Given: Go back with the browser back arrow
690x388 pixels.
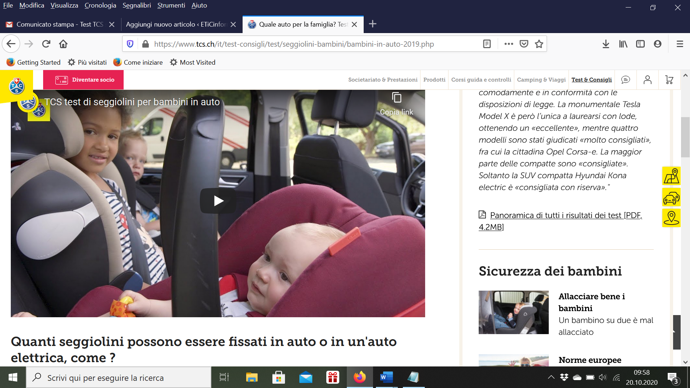Looking at the screenshot, I should pos(11,44).
